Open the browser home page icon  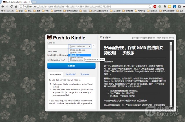pyautogui.click(x=16, y=7)
